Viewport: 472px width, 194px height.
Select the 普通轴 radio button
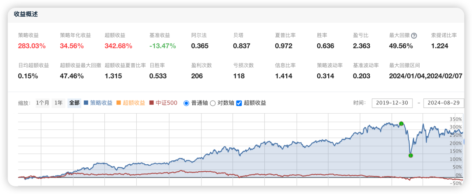point(186,103)
